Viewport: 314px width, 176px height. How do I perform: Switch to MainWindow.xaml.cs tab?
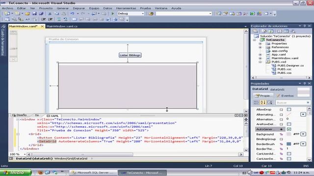click(62, 26)
